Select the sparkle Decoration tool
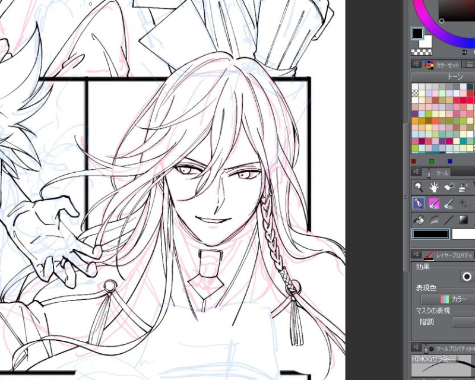 point(464,203)
